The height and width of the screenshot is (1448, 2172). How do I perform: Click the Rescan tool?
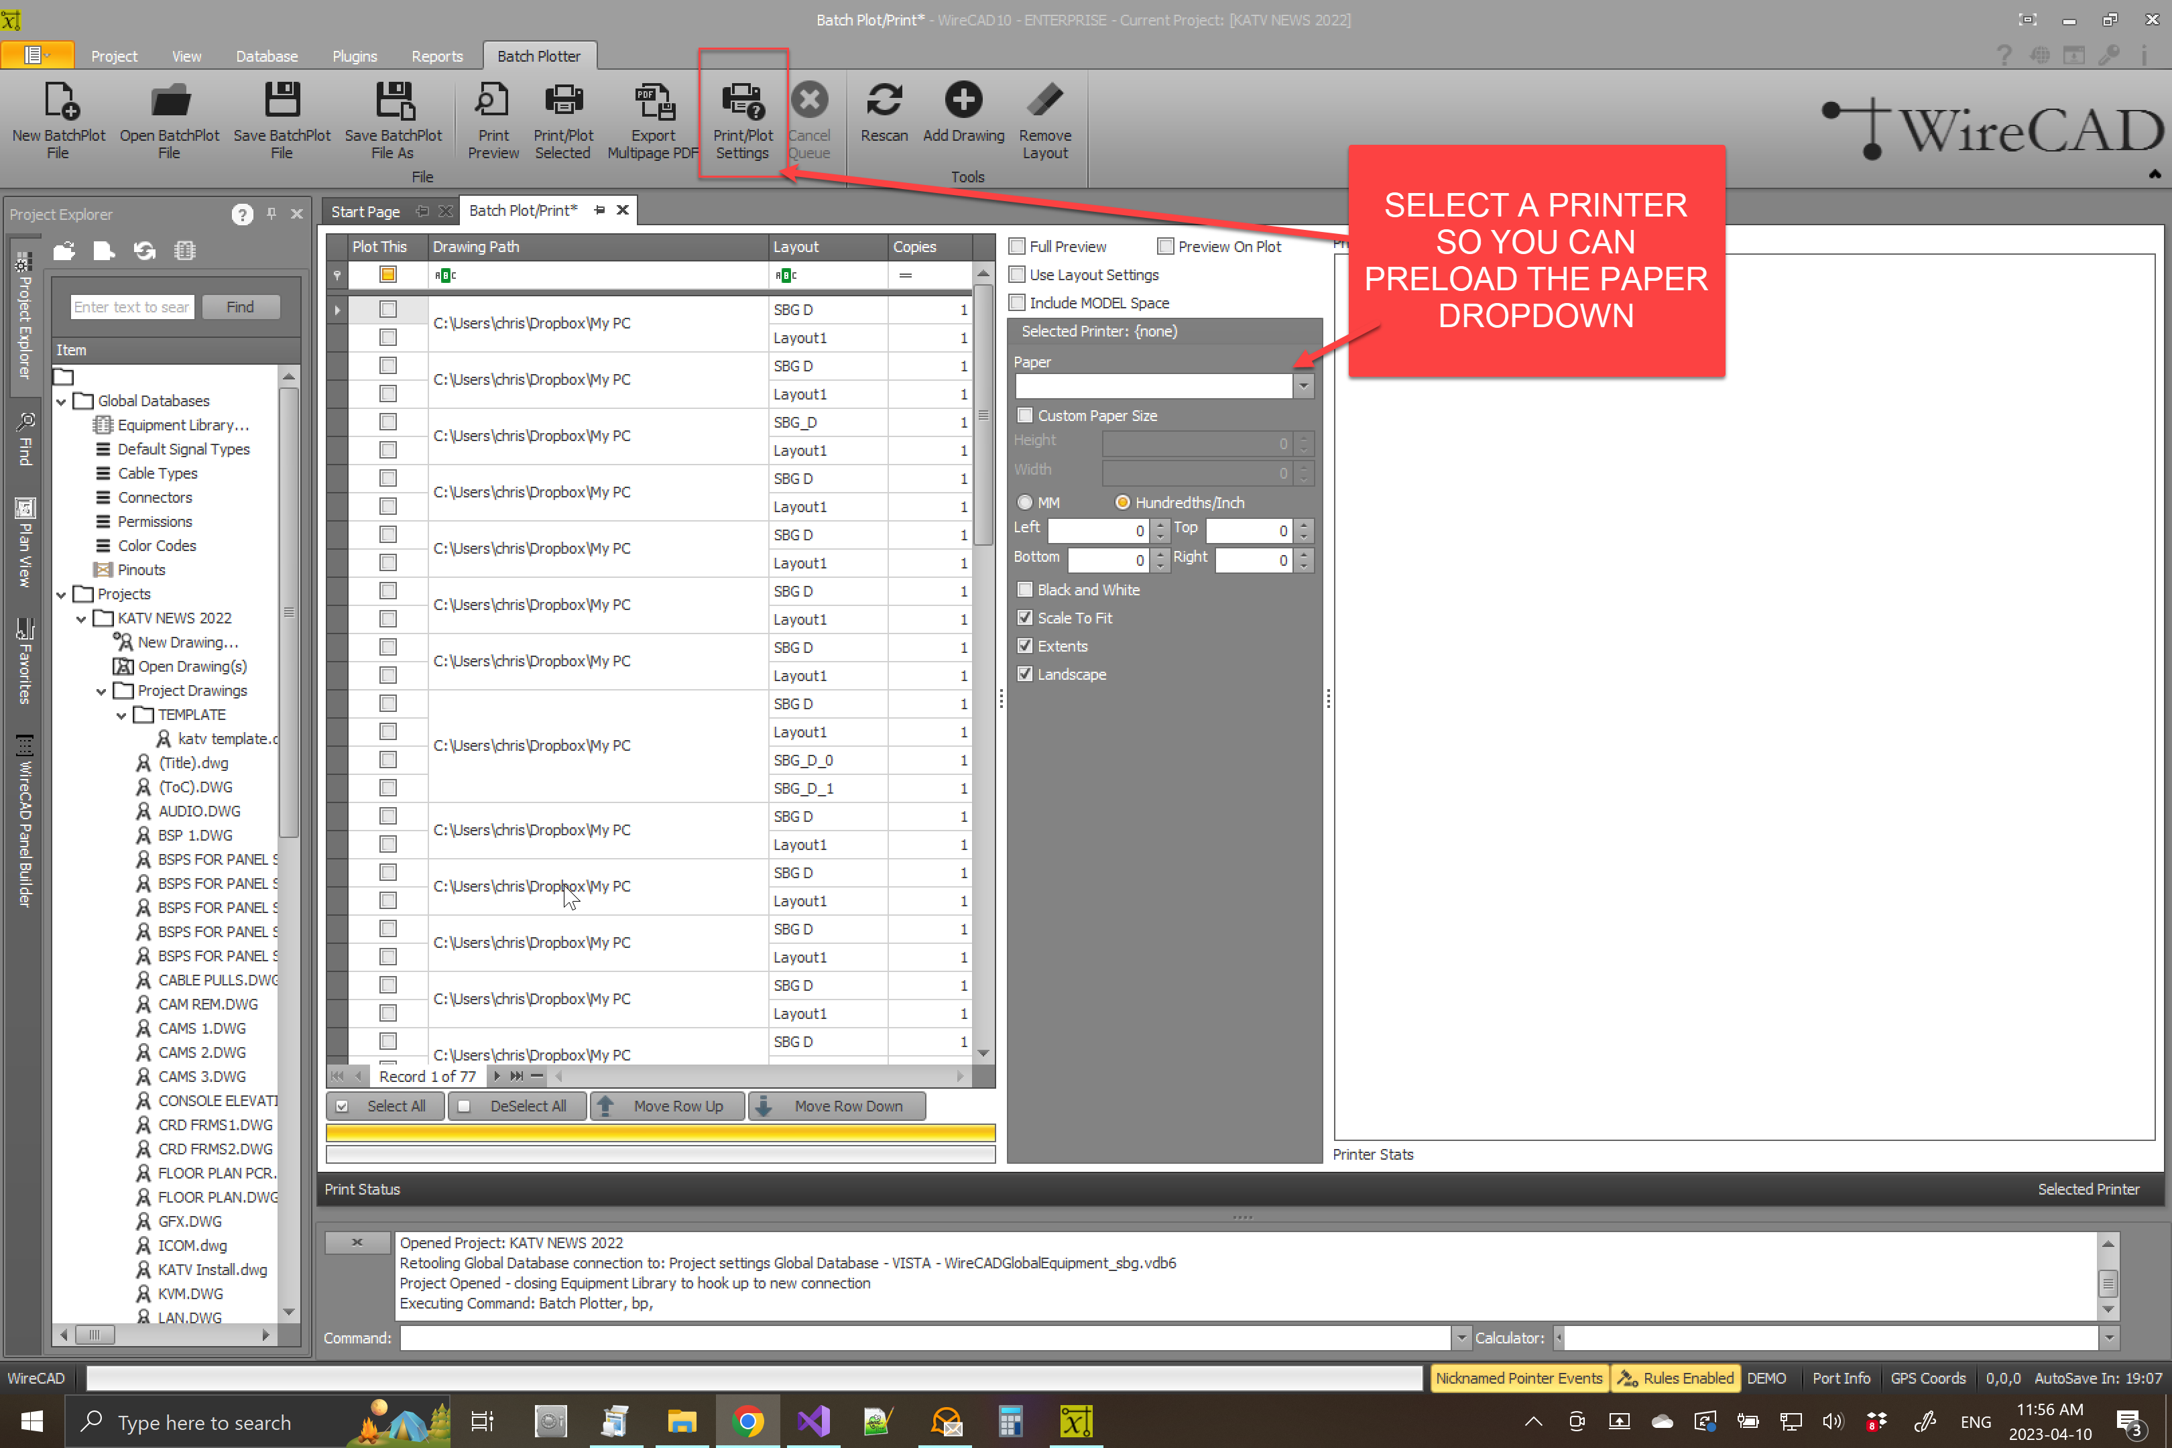tap(884, 113)
